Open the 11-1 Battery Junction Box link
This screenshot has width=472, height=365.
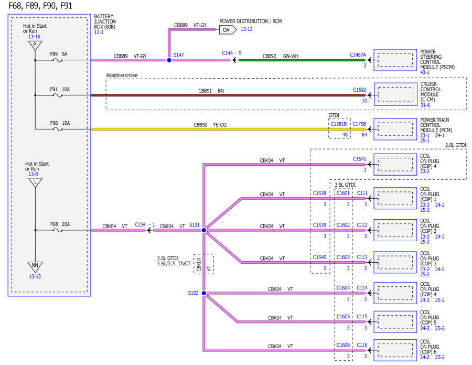99,32
